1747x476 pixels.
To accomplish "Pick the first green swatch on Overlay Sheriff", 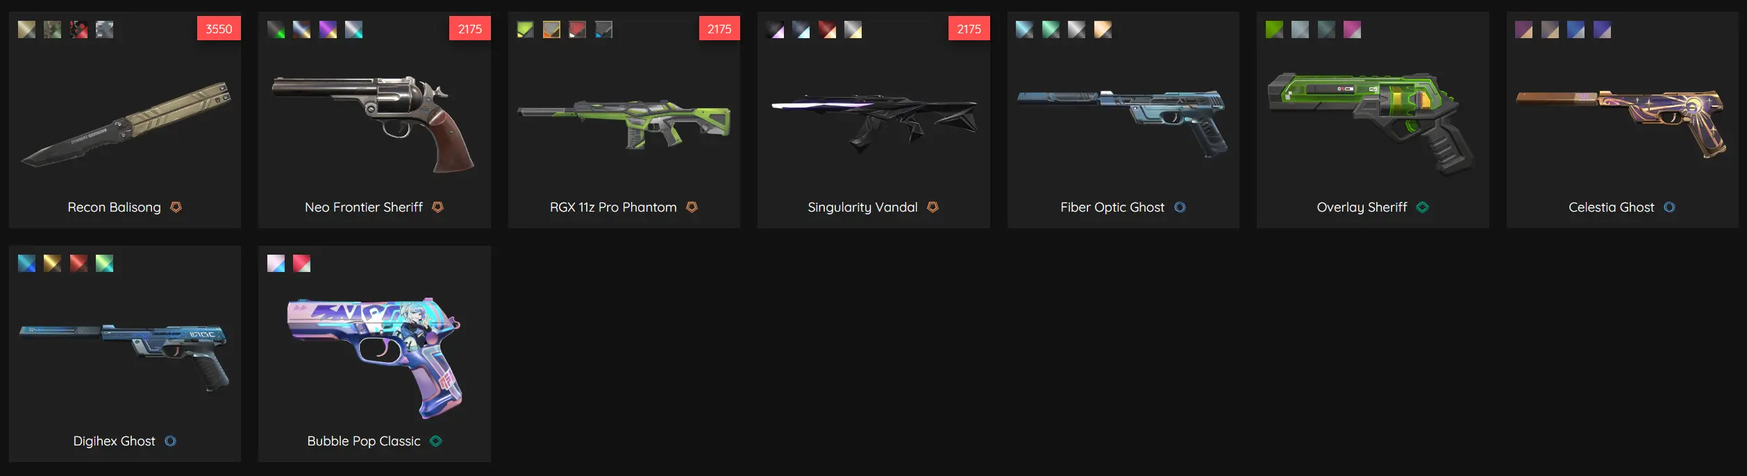I will (1274, 29).
